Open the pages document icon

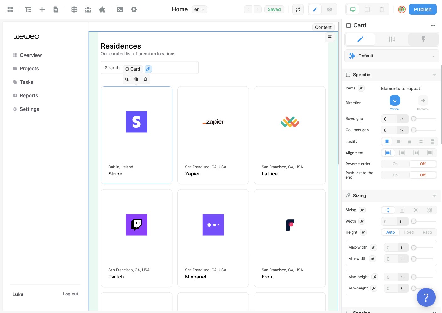point(56,9)
